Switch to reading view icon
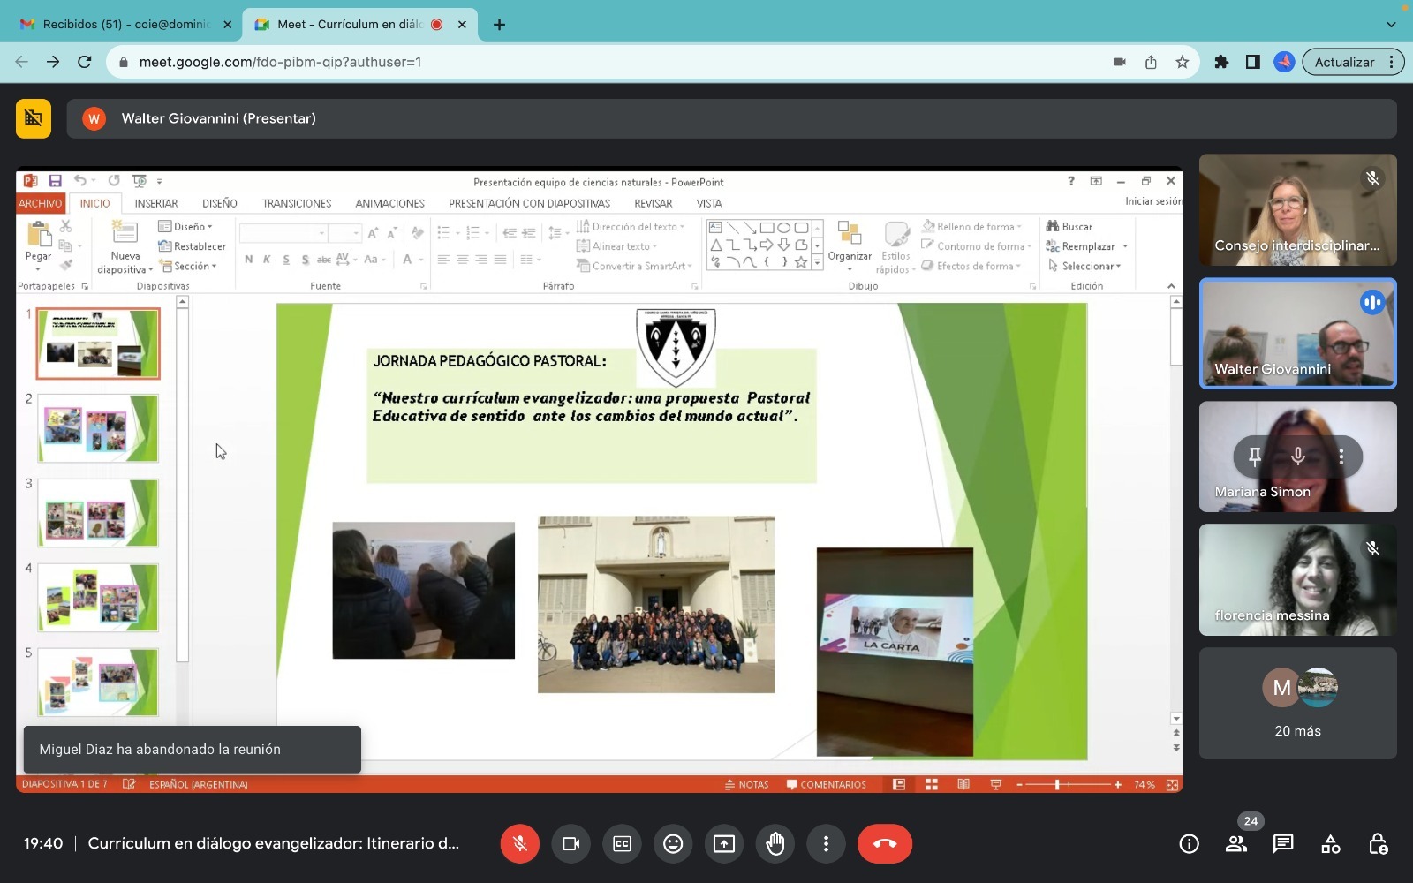This screenshot has height=883, width=1413. click(963, 784)
